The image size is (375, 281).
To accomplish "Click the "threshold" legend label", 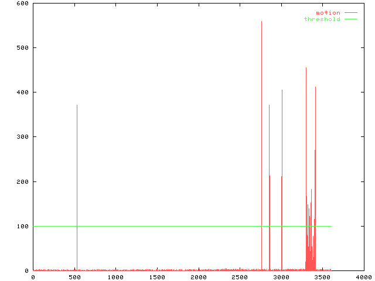I will [322, 19].
